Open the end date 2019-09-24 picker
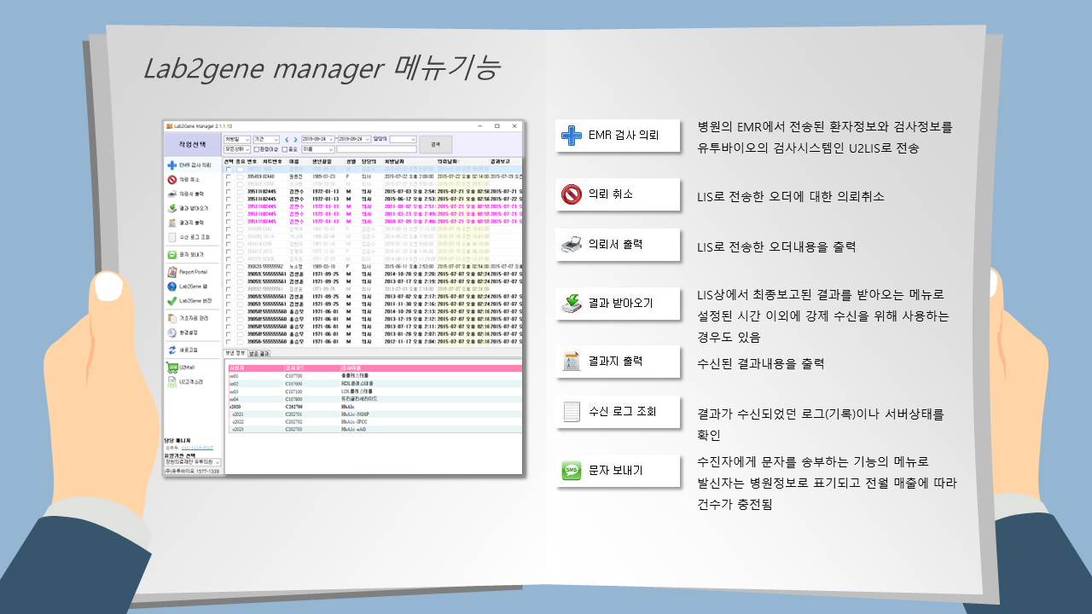Screen dimensions: 1092x614 pos(354,139)
